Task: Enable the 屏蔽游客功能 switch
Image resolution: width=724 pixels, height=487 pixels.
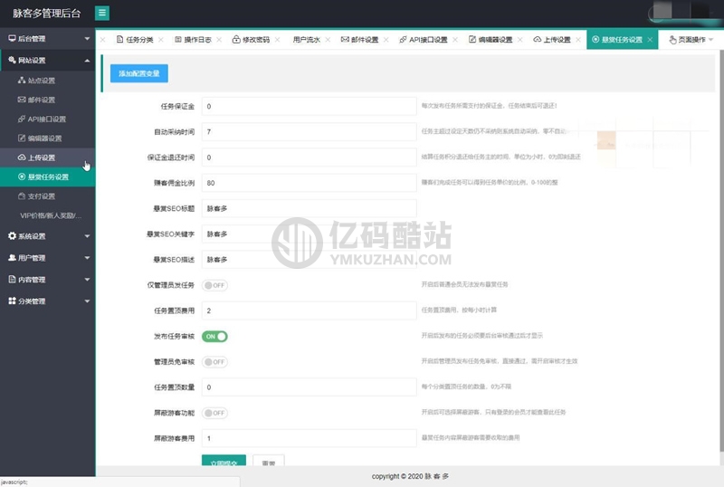Action: coord(214,413)
